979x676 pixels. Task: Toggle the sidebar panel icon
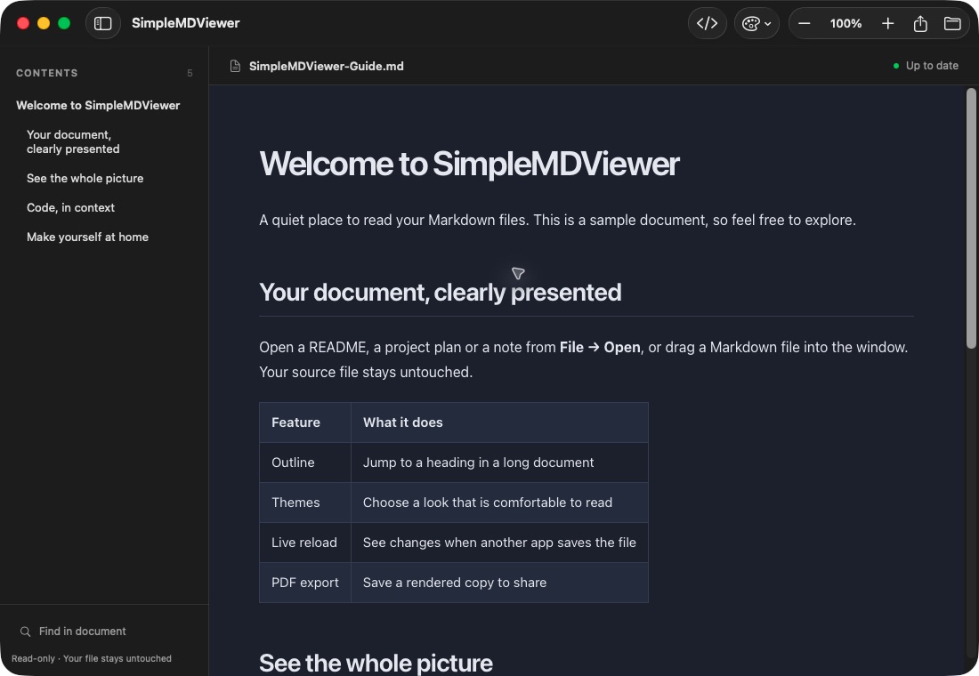coord(103,24)
